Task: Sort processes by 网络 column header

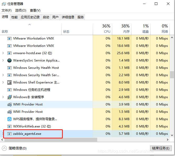Action: [160, 29]
